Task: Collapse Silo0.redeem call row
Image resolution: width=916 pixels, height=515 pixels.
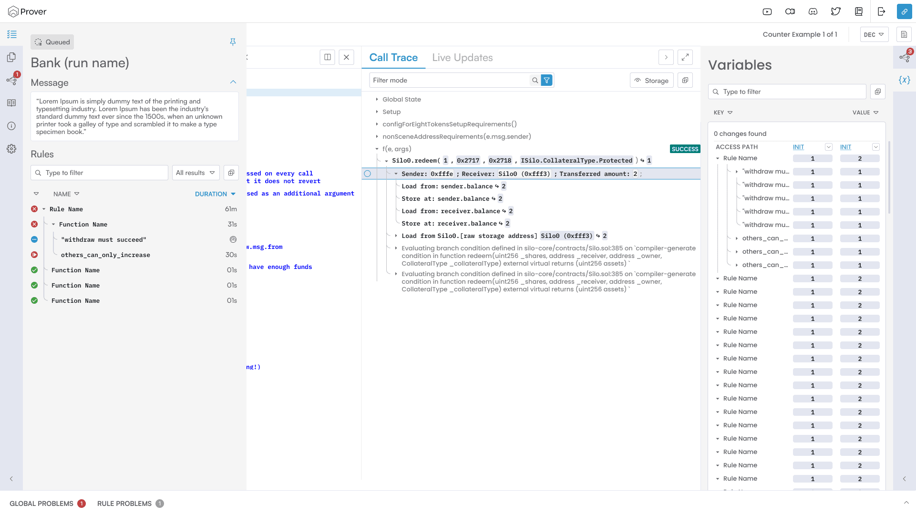Action: [386, 161]
